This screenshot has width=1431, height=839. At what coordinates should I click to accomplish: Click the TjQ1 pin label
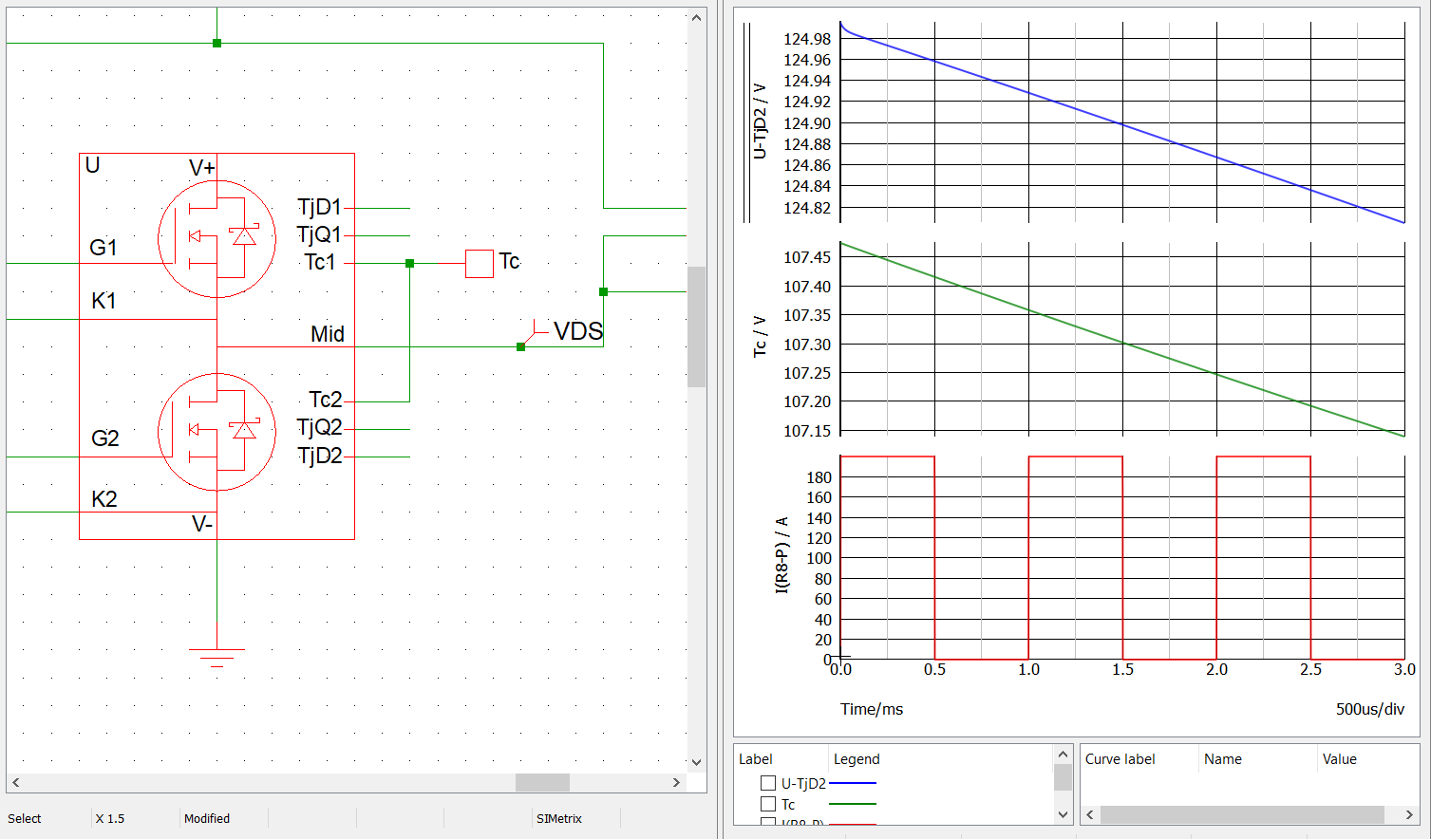[319, 234]
